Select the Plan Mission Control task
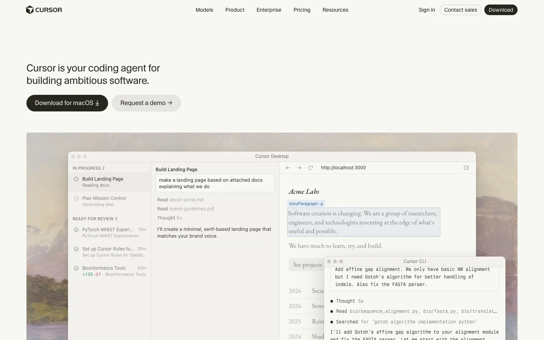This screenshot has height=340, width=544. [110, 201]
